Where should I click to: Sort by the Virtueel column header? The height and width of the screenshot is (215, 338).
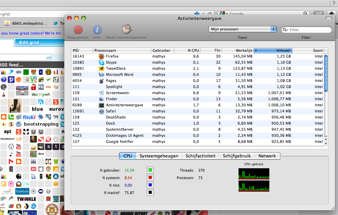click(274, 50)
